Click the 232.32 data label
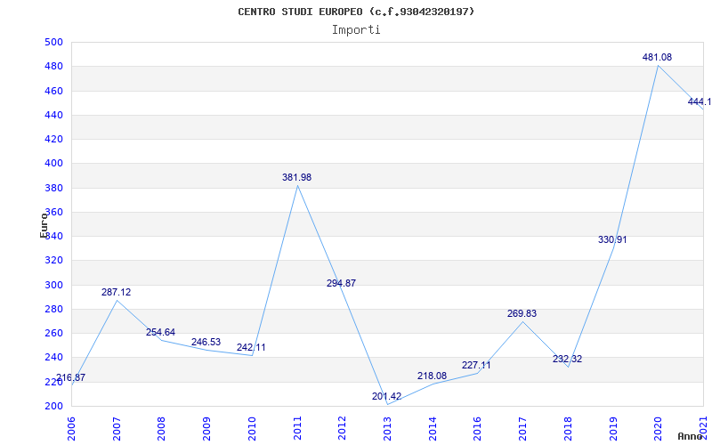The image size is (712, 445). click(x=567, y=359)
